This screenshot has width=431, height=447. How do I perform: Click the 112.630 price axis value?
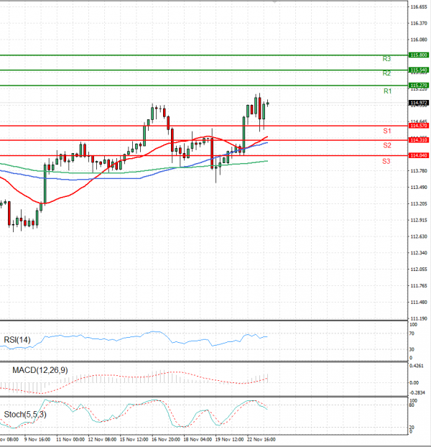point(419,236)
